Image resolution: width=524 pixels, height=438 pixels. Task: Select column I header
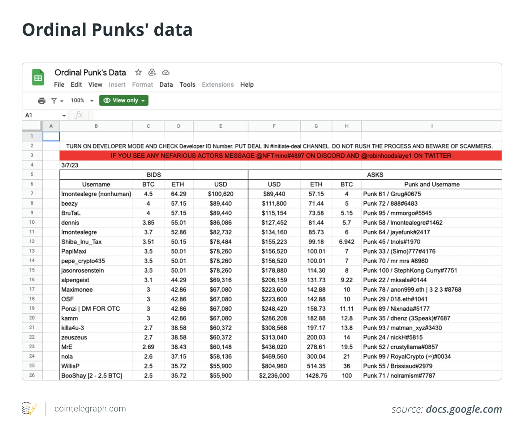[x=431, y=126]
